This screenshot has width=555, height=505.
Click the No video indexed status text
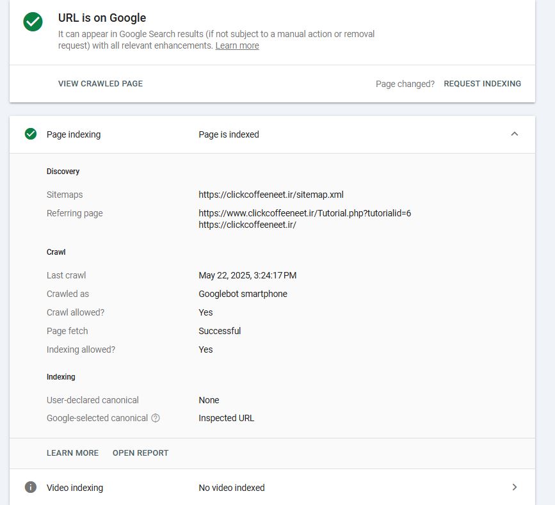[x=232, y=488]
